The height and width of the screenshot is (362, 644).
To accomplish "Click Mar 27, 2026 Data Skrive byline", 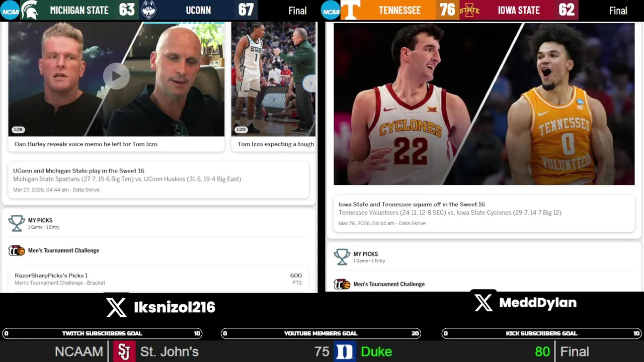I will point(56,190).
